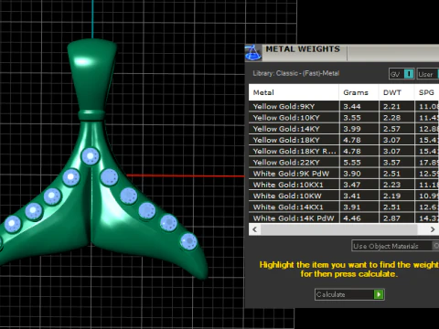Image resolution: width=439 pixels, height=329 pixels.
Task: Select the Yellow Gold:18KY R... row
Action: (x=344, y=151)
